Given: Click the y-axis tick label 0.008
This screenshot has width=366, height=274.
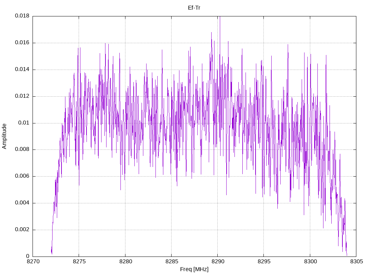Looking at the screenshot, I should pos(22,149).
